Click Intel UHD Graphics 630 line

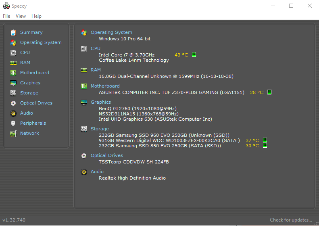click(x=155, y=119)
